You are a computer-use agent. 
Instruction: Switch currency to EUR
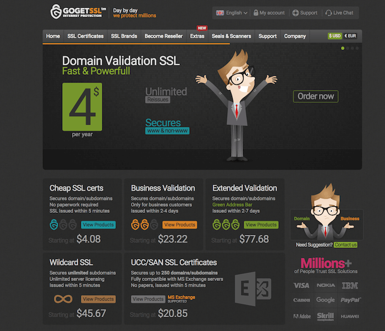[x=350, y=36]
